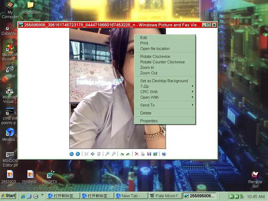Launch Internet Explorer from quick launch

[23, 196]
